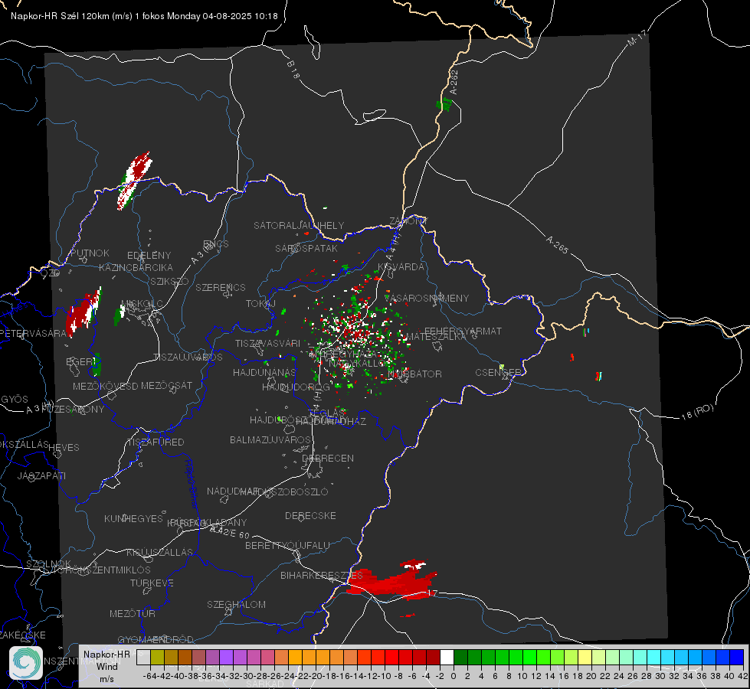This screenshot has height=689, width=750.
Task: Click the DEBRECEN city label
Action: [x=329, y=458]
